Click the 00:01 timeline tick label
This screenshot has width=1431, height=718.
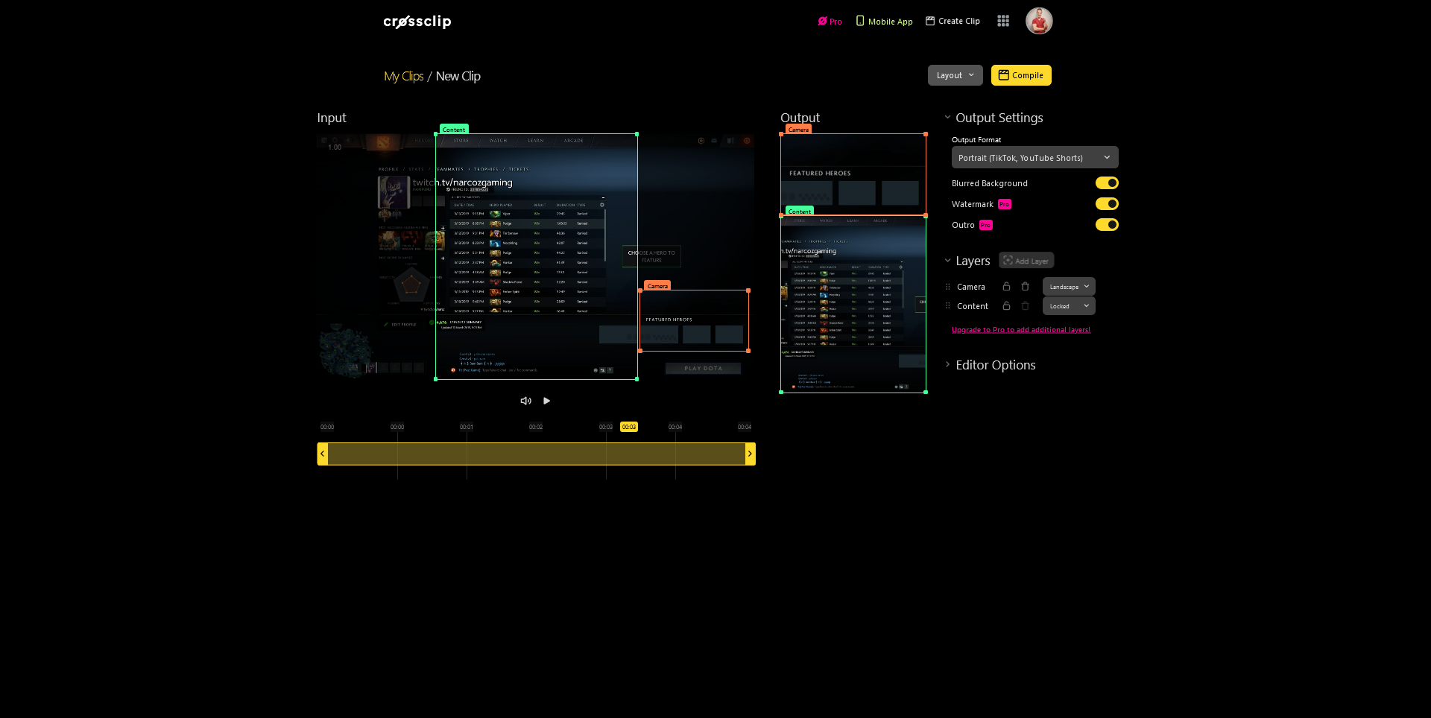(467, 427)
